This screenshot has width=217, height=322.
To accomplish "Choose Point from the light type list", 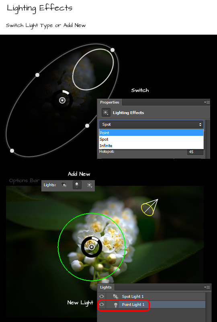I will 151,133.
